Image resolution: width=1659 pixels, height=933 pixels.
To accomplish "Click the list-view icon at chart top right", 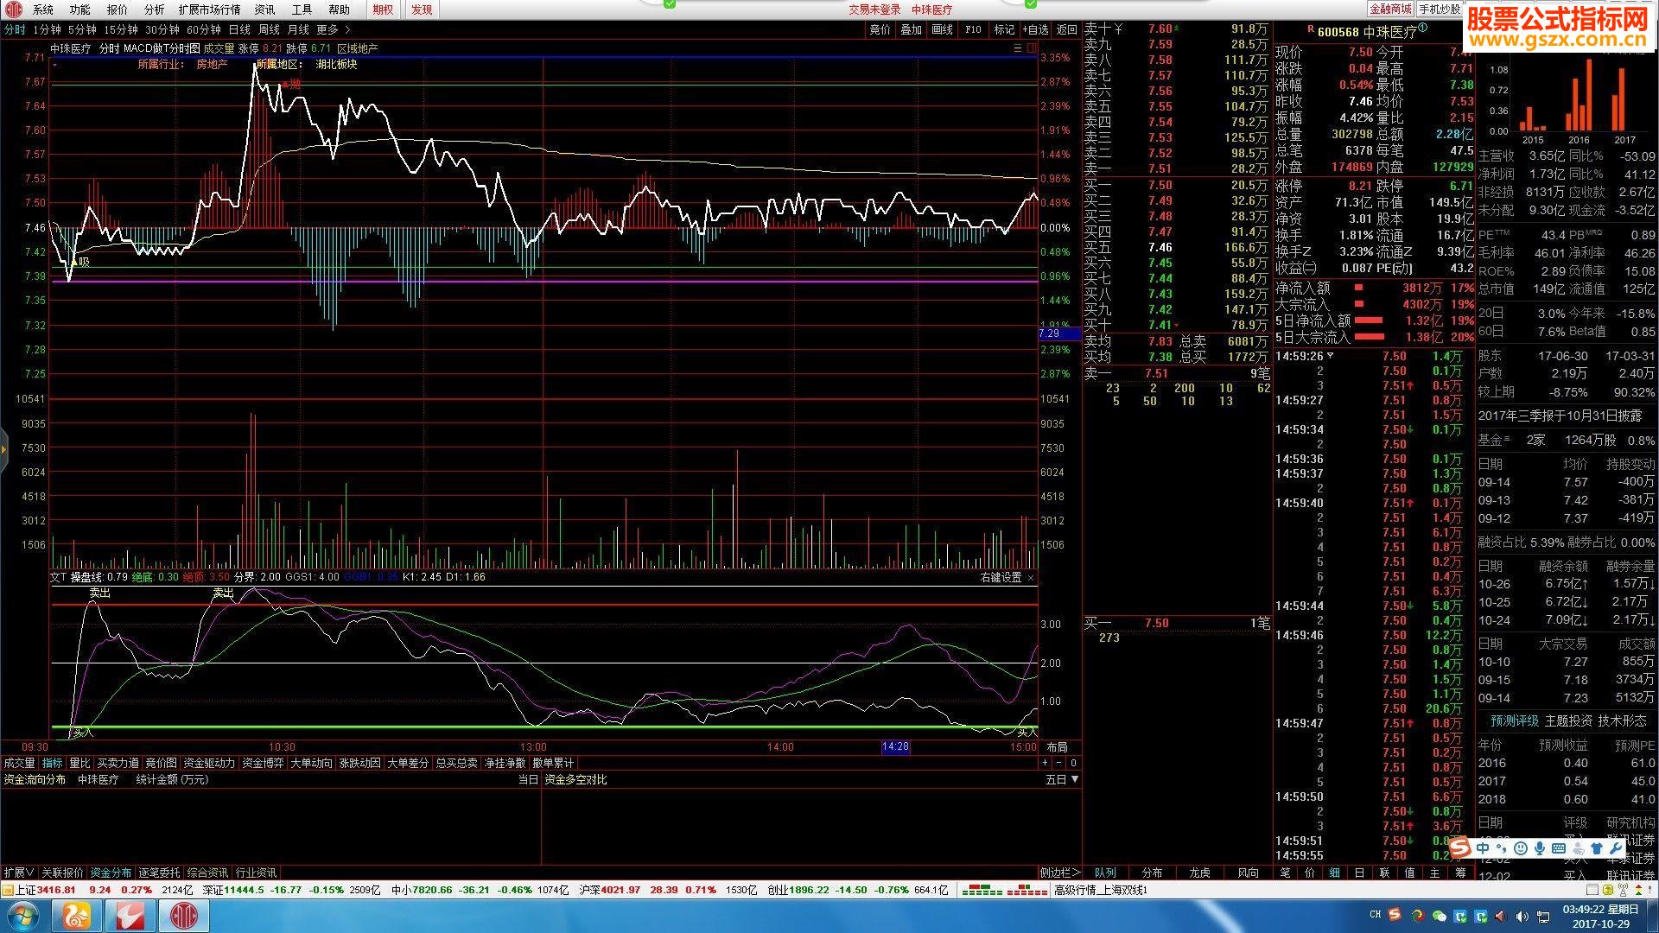I will (1018, 48).
